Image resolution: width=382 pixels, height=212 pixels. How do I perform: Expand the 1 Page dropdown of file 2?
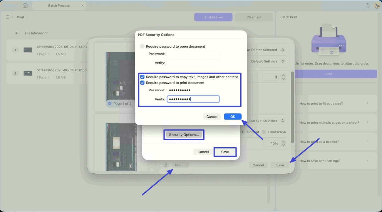[43, 77]
